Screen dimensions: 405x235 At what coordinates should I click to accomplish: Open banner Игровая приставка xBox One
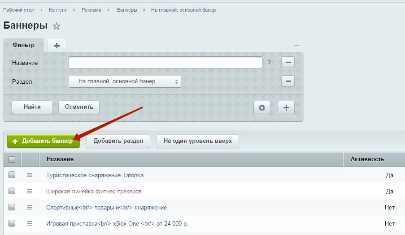pyautogui.click(x=117, y=224)
